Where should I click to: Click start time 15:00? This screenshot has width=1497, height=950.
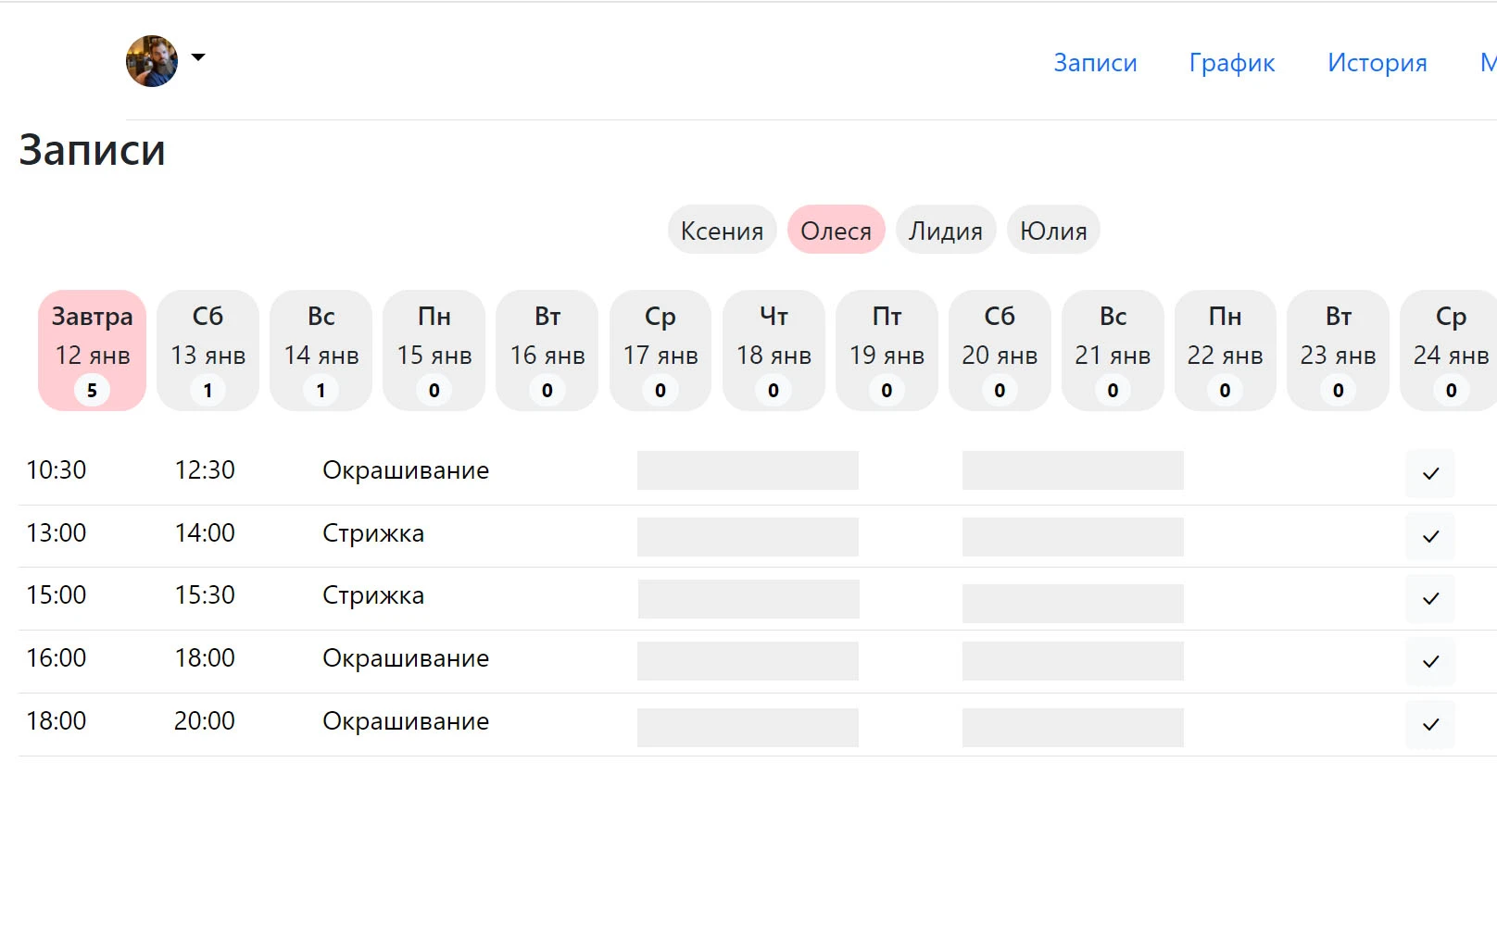pos(57,595)
